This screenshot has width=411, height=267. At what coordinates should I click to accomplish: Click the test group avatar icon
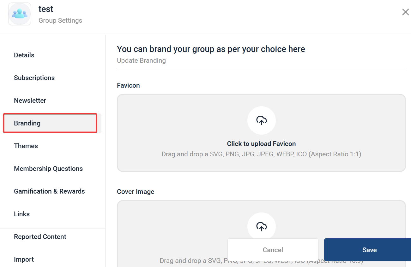coord(20,14)
